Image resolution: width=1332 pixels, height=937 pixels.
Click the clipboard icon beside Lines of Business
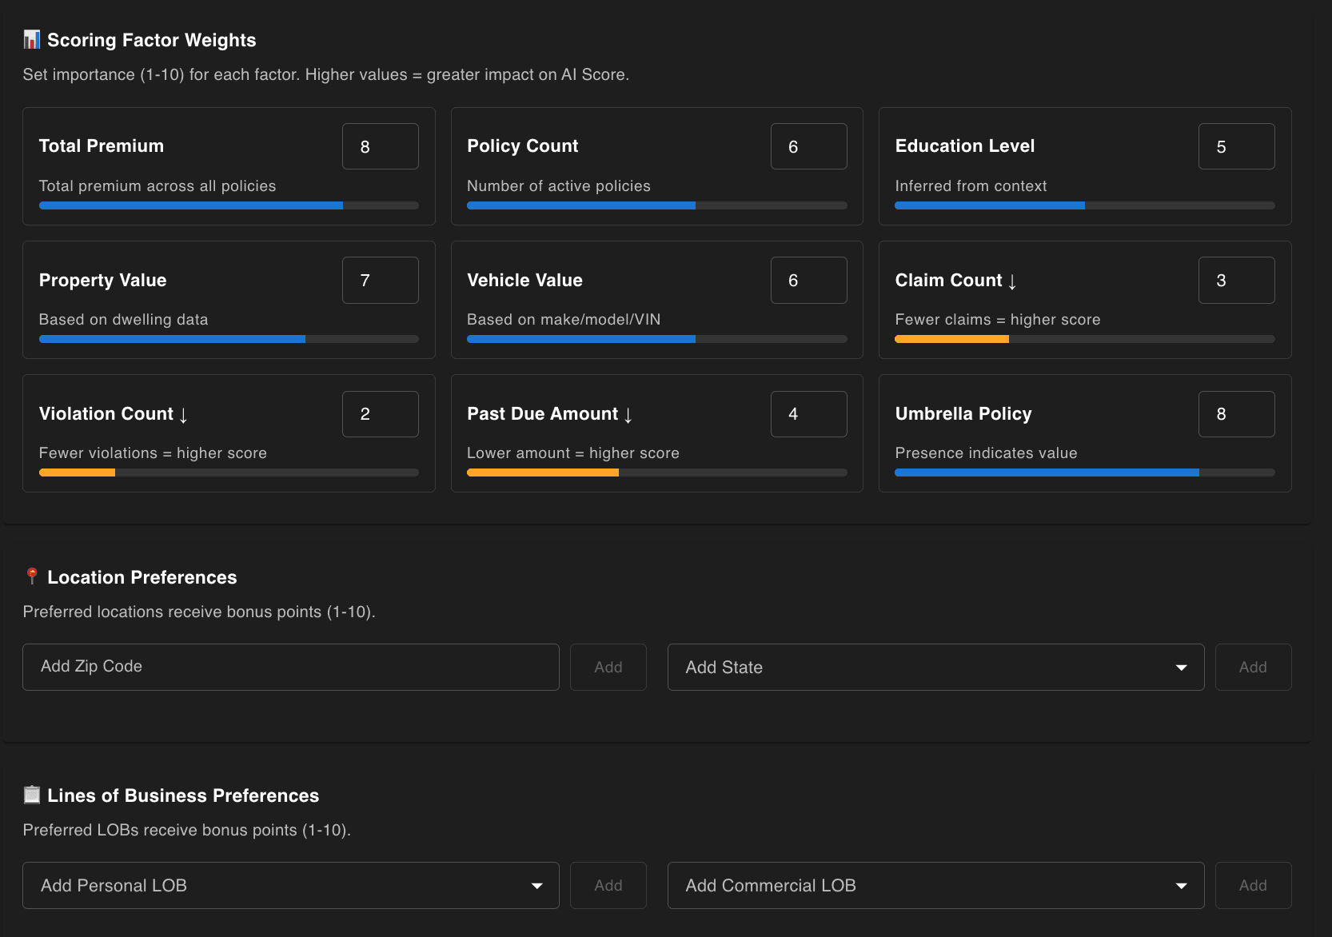click(x=32, y=795)
